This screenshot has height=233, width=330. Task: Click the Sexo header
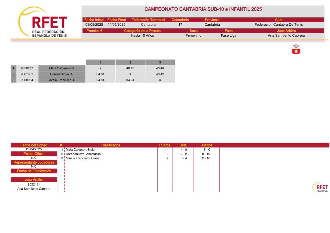(x=193, y=31)
